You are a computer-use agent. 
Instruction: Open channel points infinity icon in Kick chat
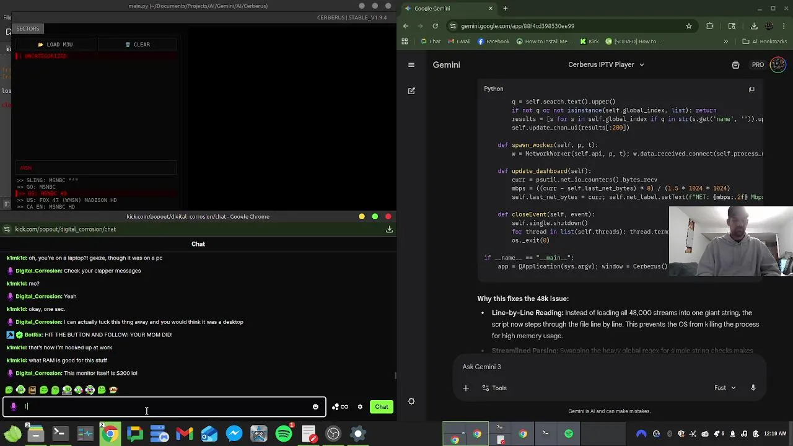coord(340,407)
